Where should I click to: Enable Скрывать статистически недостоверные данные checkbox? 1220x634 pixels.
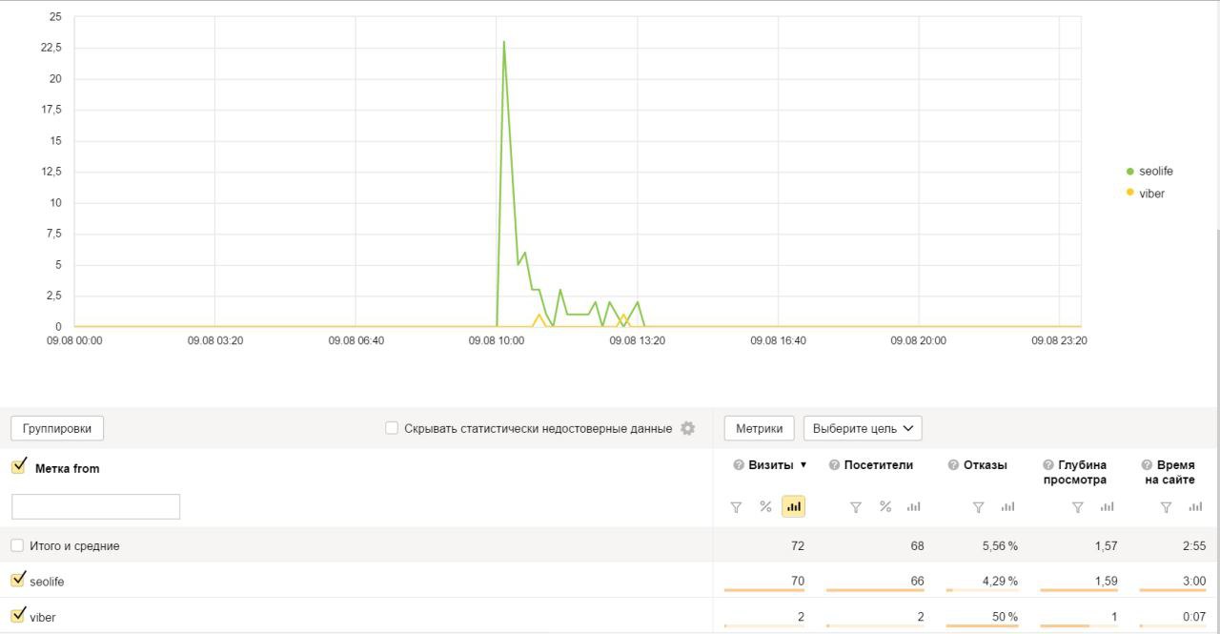(x=392, y=428)
